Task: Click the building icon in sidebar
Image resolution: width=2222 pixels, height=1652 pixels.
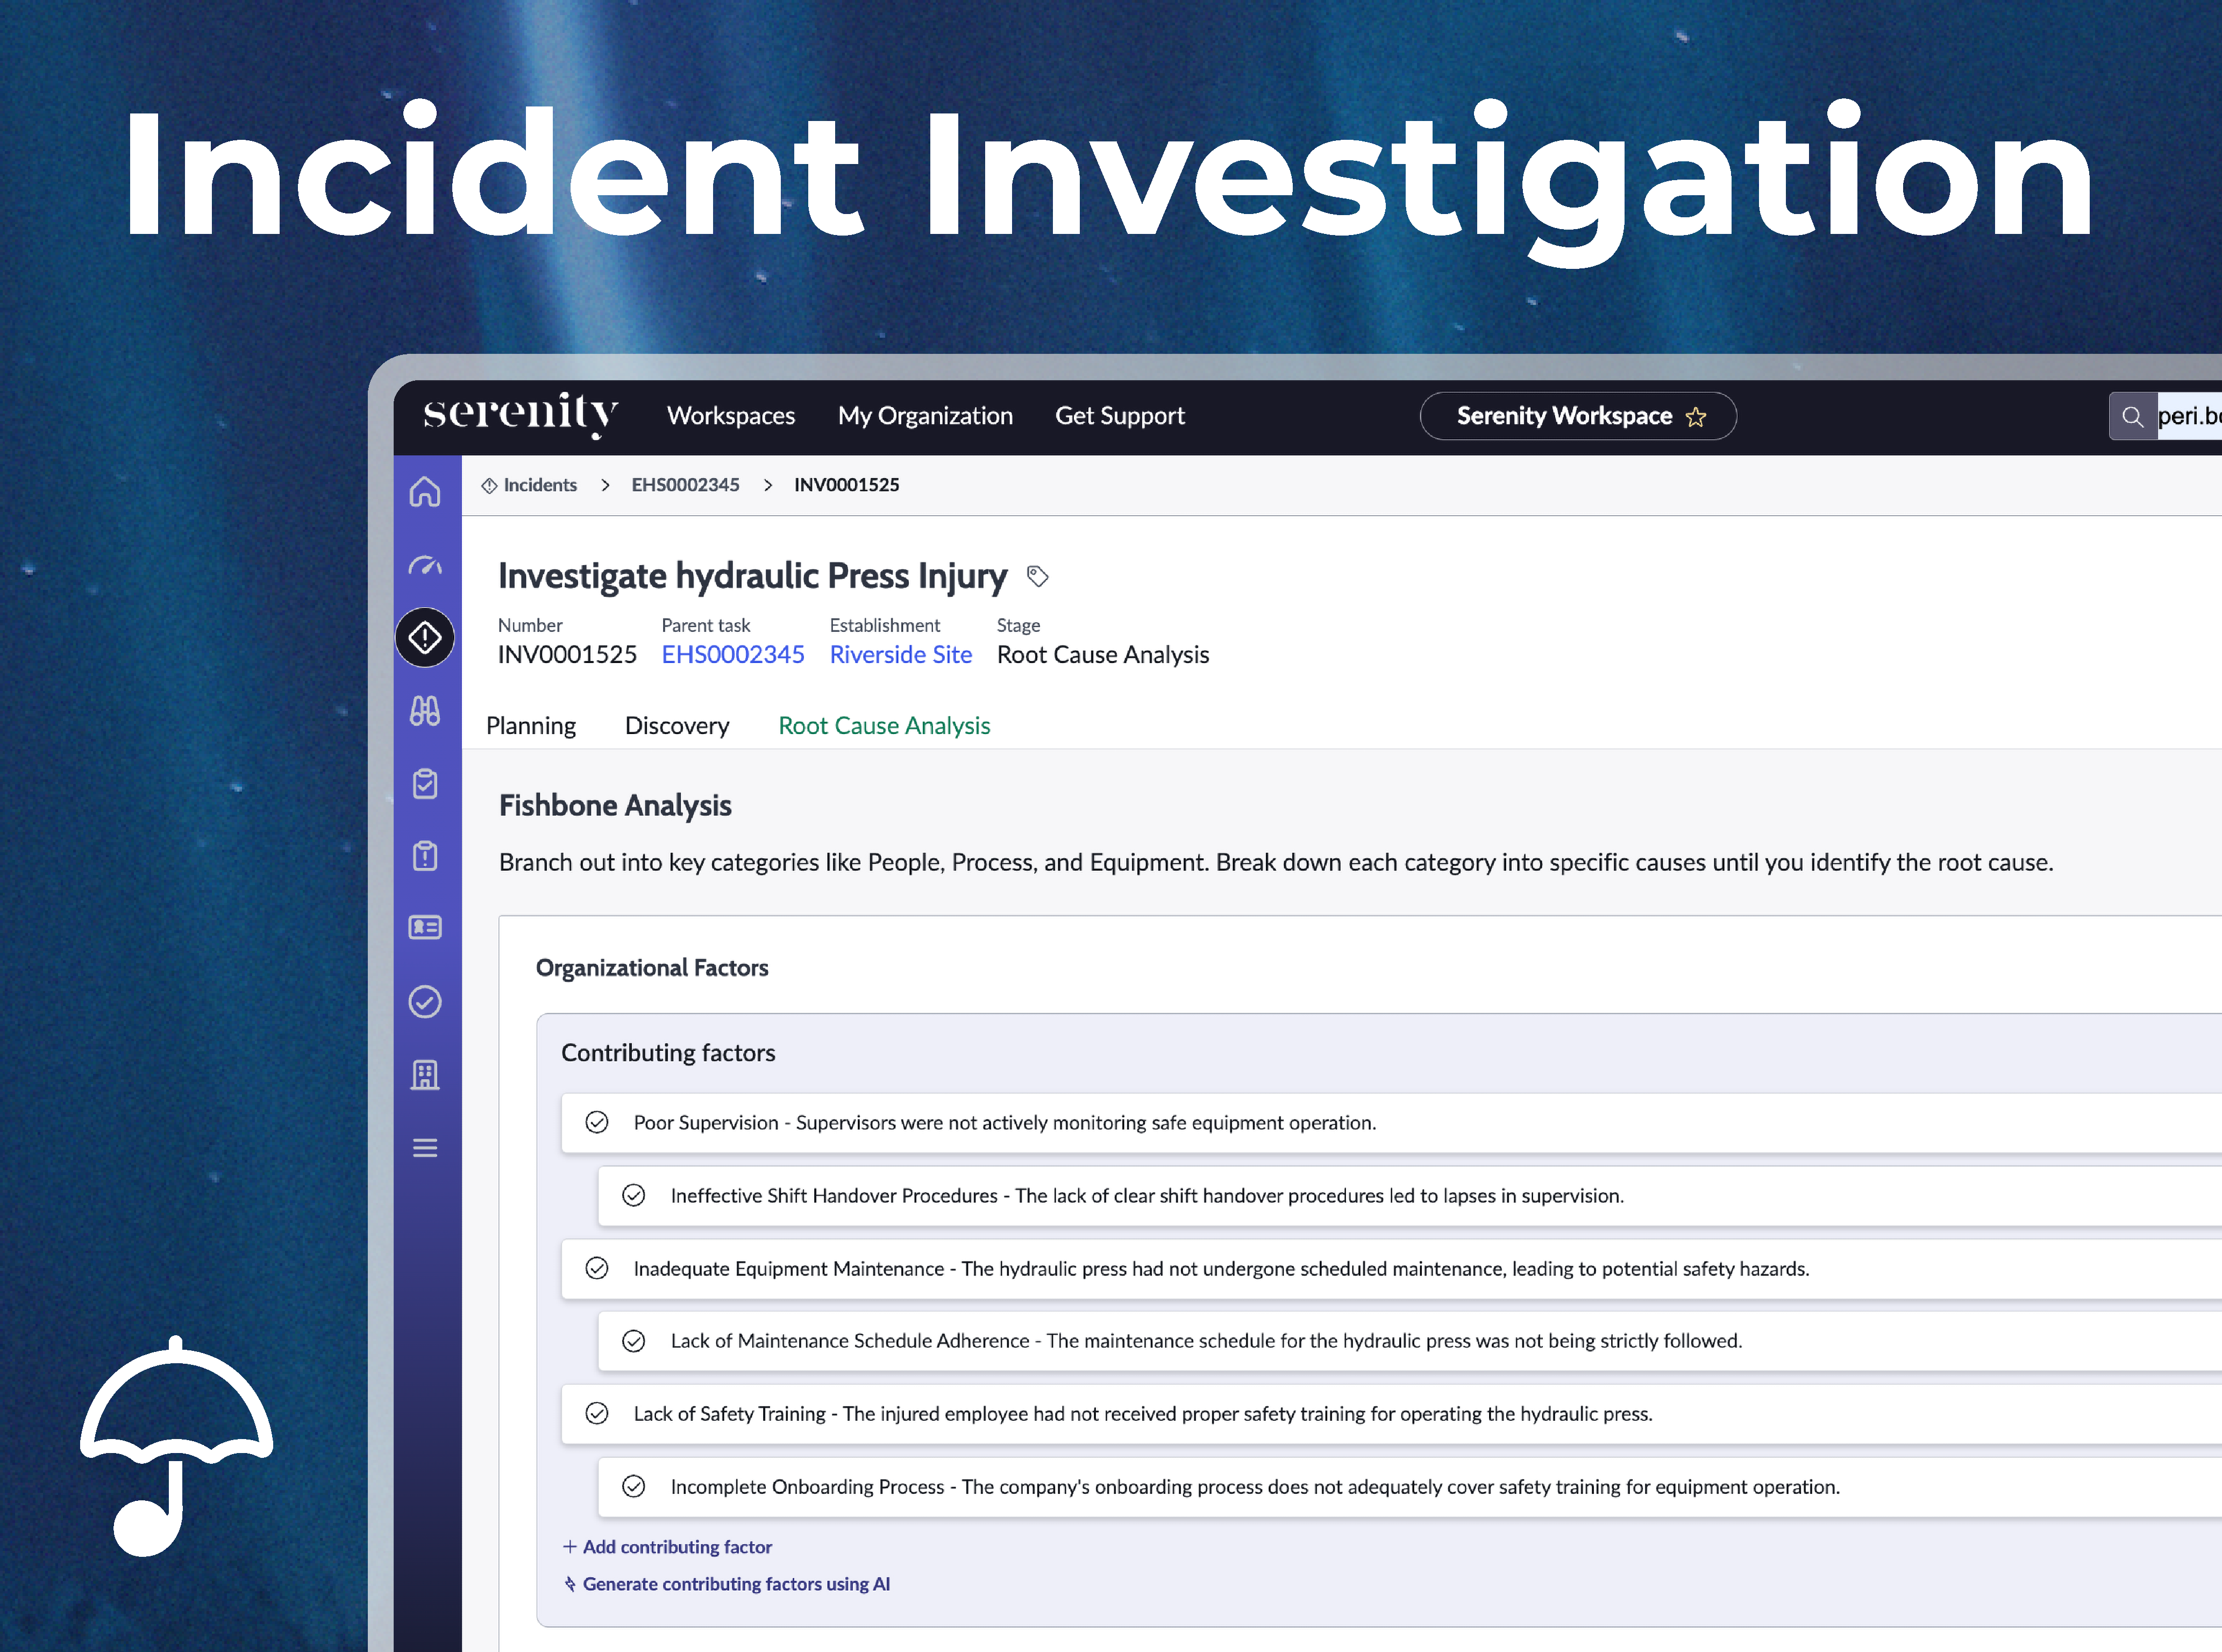Action: 425,1075
